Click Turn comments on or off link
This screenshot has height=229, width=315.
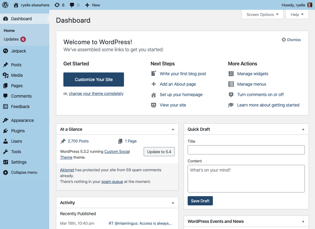click(x=260, y=95)
